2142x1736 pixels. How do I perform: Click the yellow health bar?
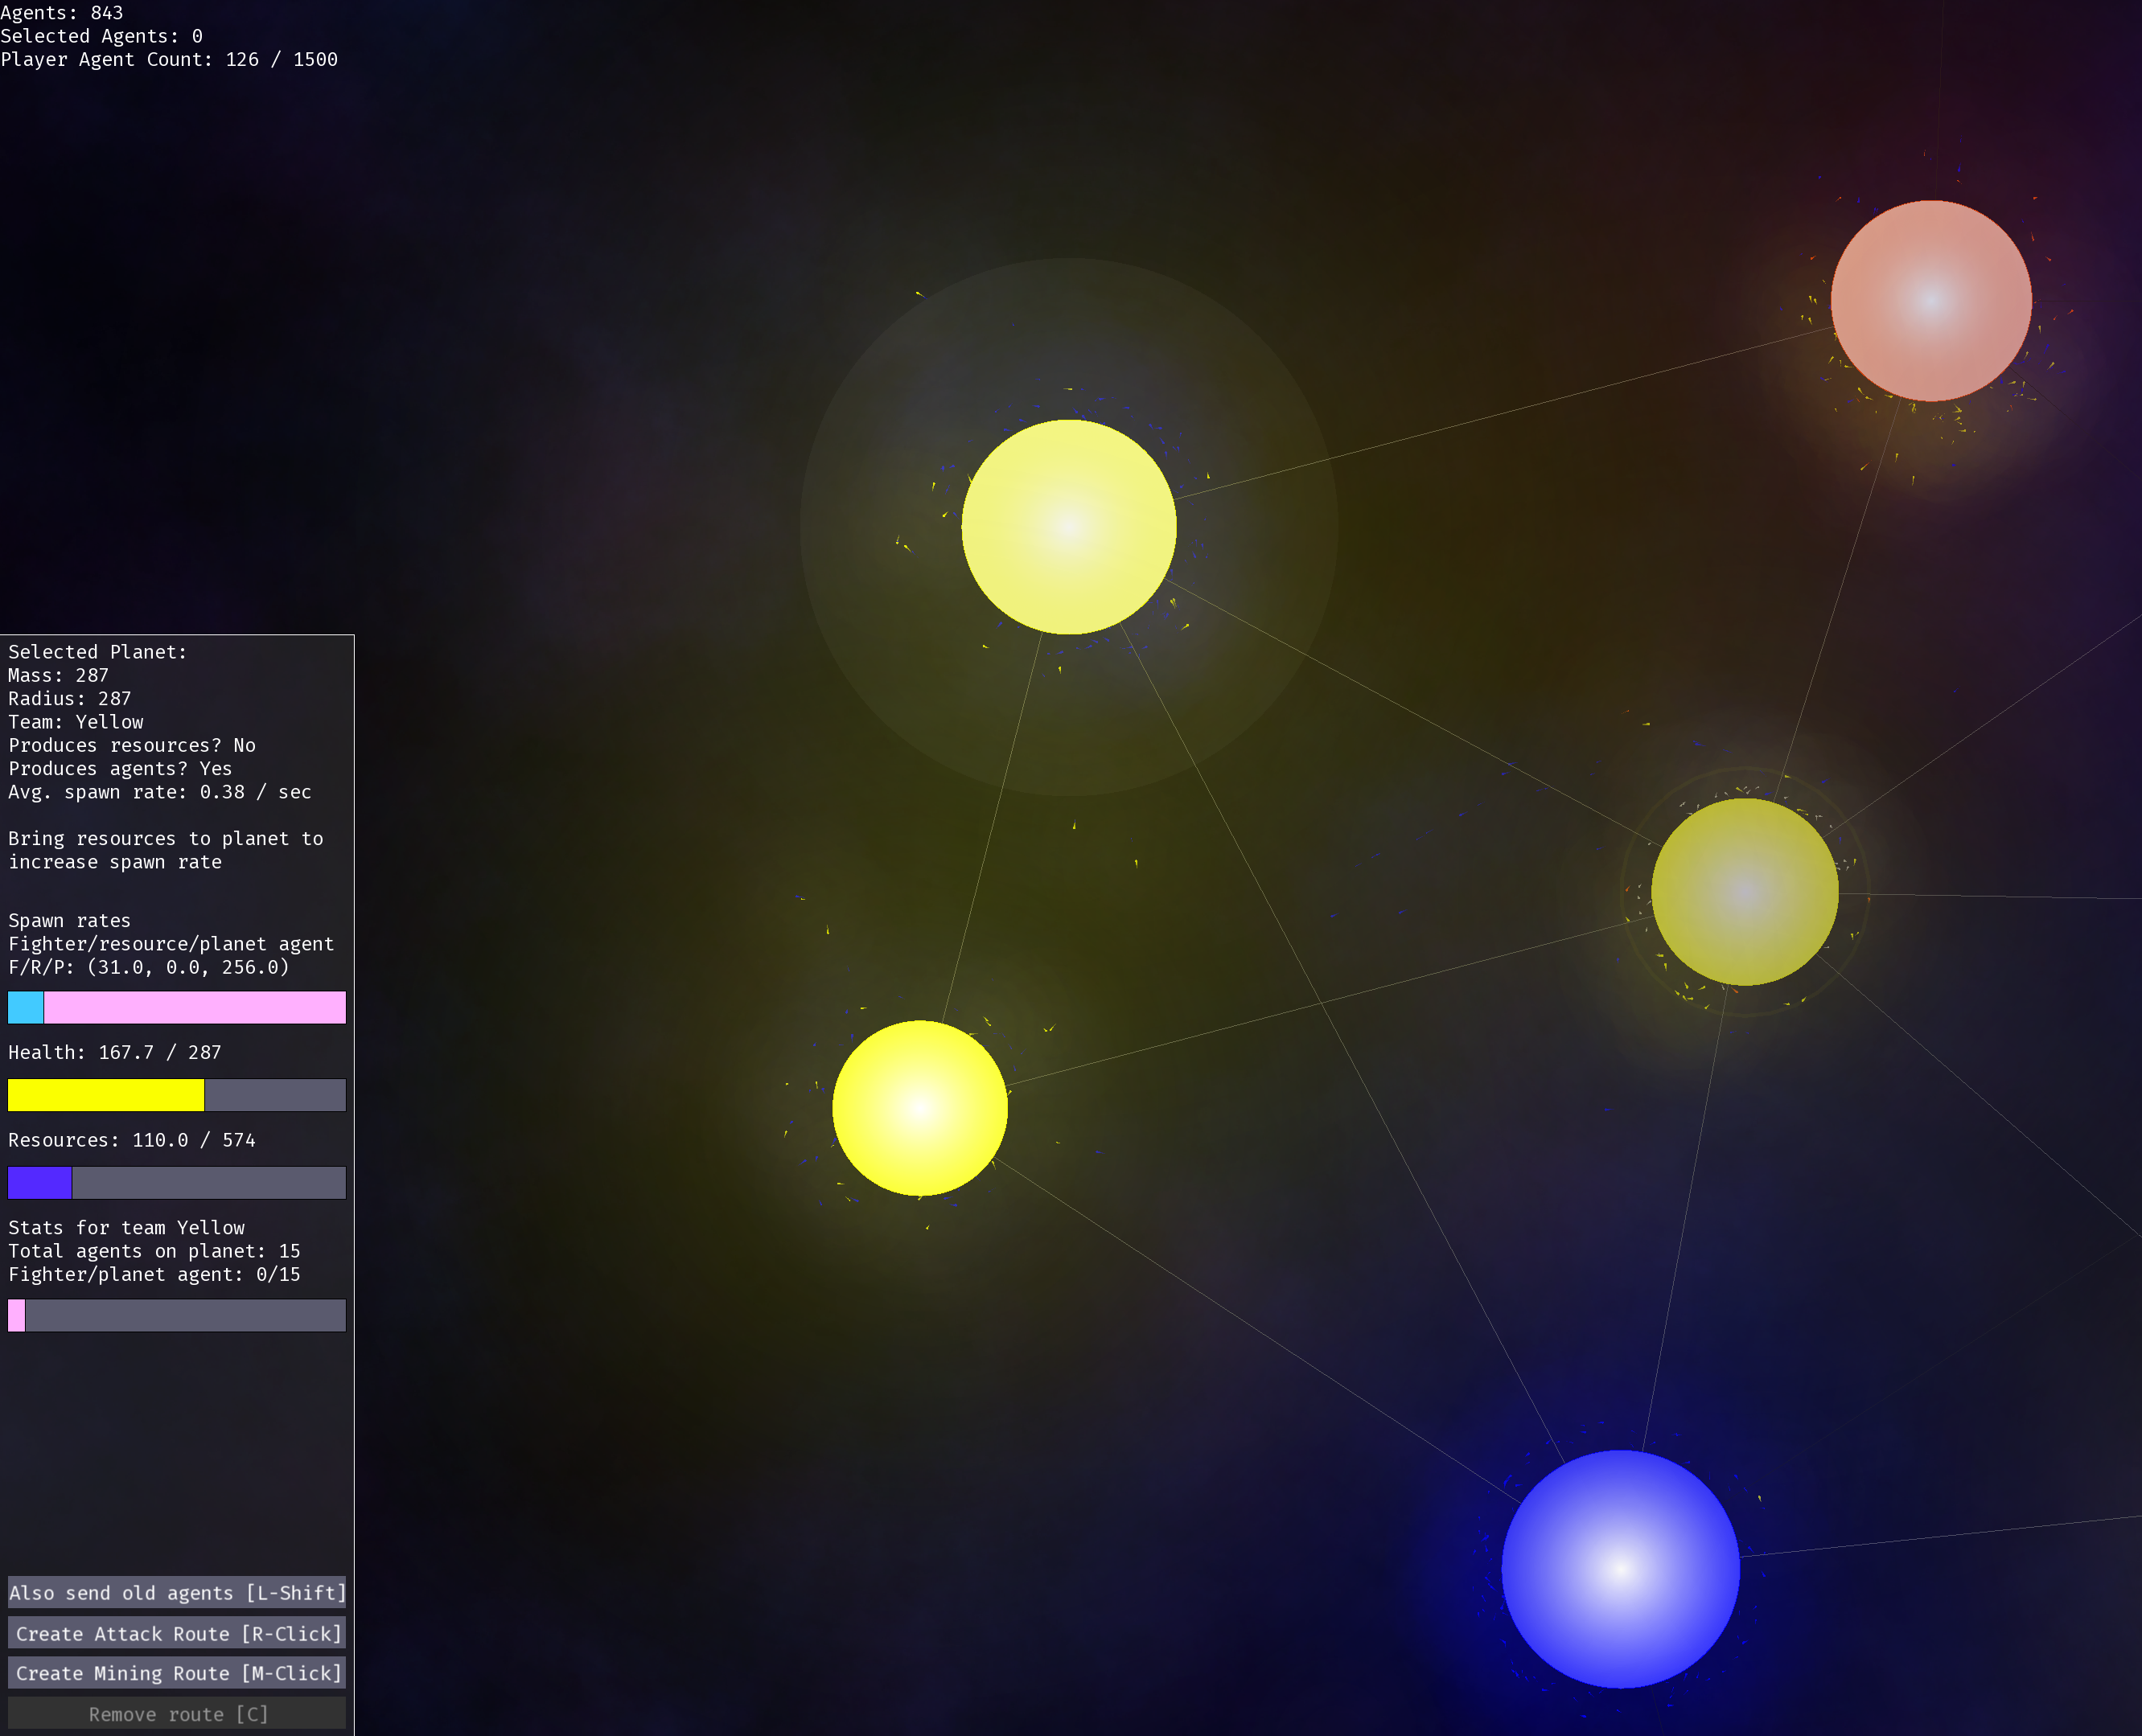click(106, 1095)
